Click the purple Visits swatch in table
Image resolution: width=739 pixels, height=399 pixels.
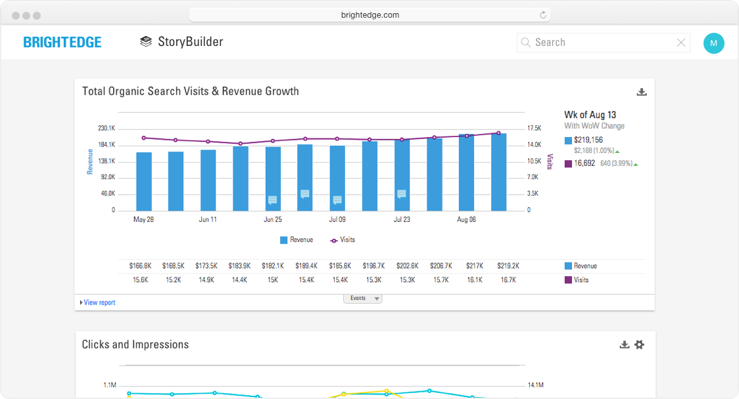[x=569, y=280]
